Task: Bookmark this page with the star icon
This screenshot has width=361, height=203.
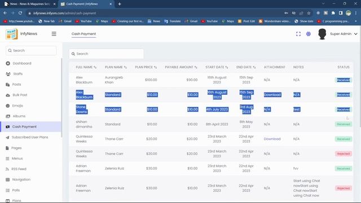Action: tap(309, 13)
